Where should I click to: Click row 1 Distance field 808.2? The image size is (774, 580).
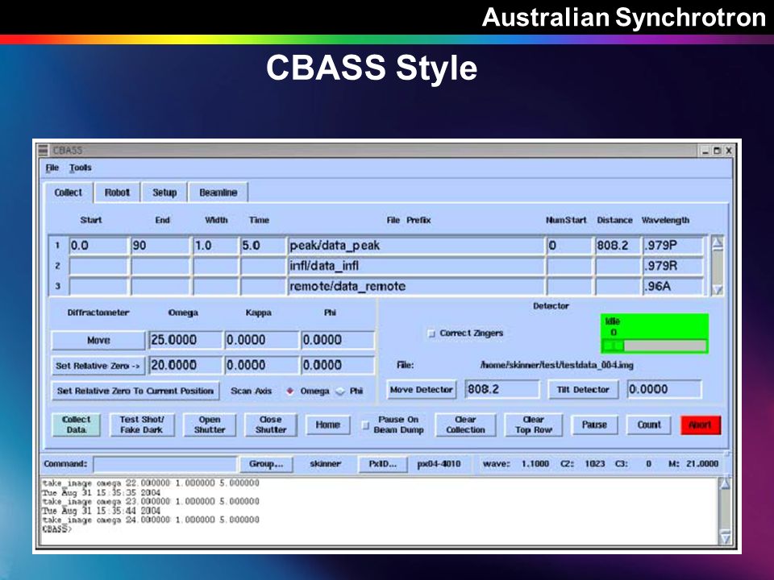tap(617, 245)
